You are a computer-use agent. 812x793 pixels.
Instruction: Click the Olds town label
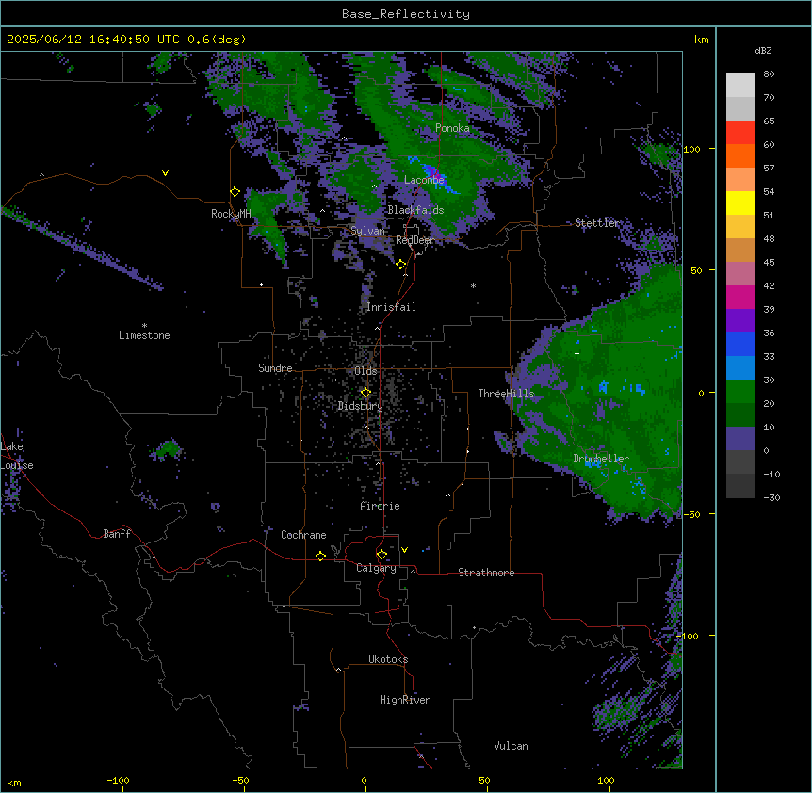[365, 371]
